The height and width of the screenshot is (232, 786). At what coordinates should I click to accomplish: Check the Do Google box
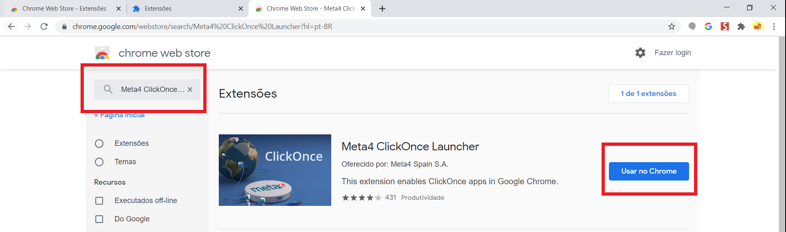99,219
